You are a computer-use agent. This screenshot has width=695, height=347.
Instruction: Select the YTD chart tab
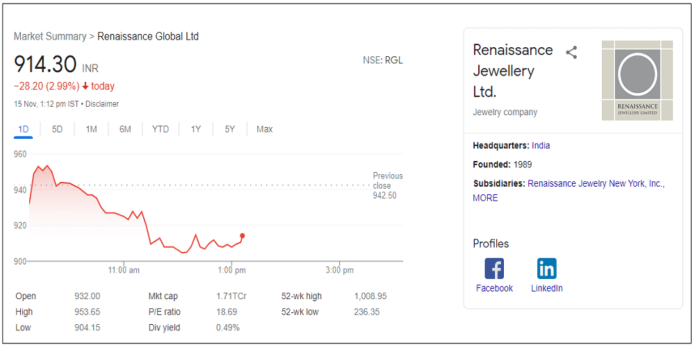161,129
